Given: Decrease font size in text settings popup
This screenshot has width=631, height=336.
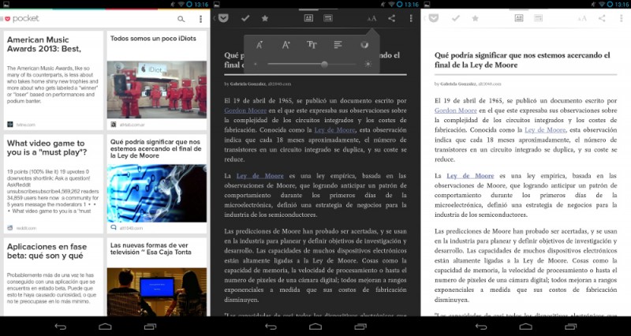Looking at the screenshot, I should pyautogui.click(x=259, y=45).
